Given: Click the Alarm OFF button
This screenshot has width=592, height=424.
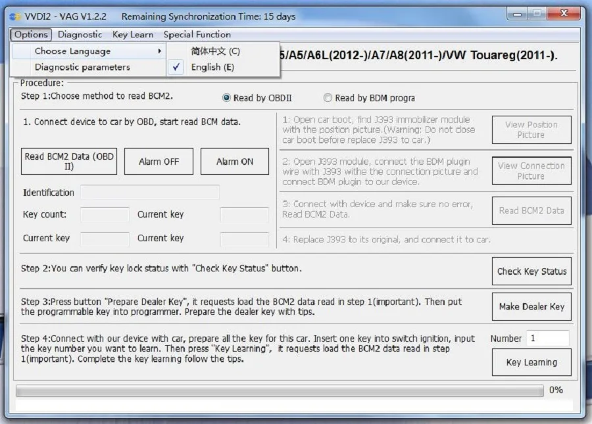Looking at the screenshot, I should point(159,162).
